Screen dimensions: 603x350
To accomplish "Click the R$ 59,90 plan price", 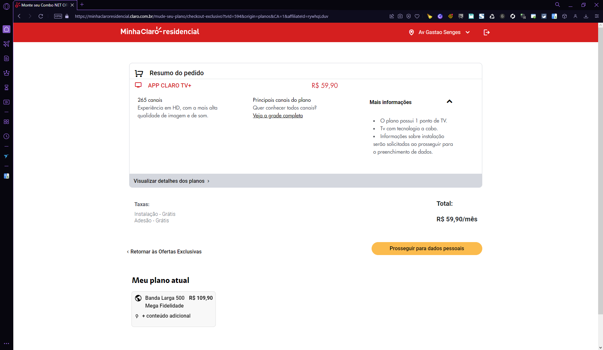I will (325, 86).
